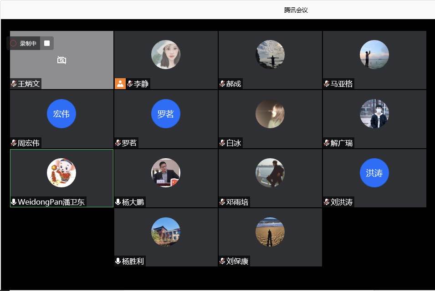This screenshot has width=435, height=291.
Task: Click the microphone icon next to 杨大鹏
Action: 118,202
